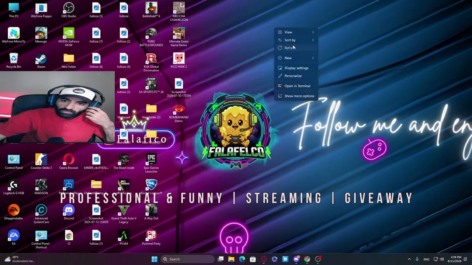Select the Advanced SystemCare icon

(x=41, y=214)
